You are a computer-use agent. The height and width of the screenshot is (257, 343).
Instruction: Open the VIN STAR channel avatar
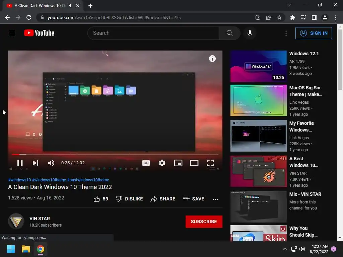16,221
